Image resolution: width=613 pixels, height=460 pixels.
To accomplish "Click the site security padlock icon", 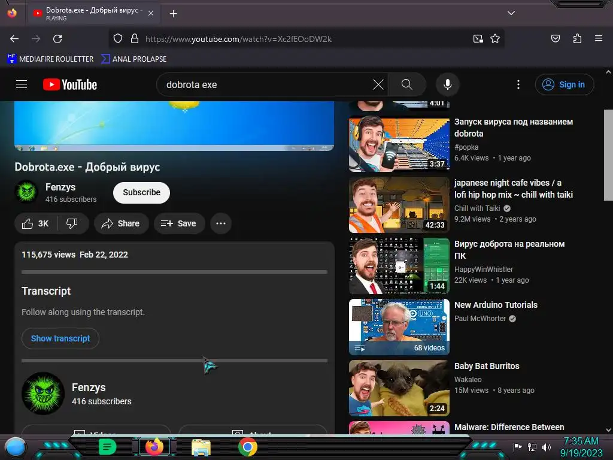I will [135, 39].
